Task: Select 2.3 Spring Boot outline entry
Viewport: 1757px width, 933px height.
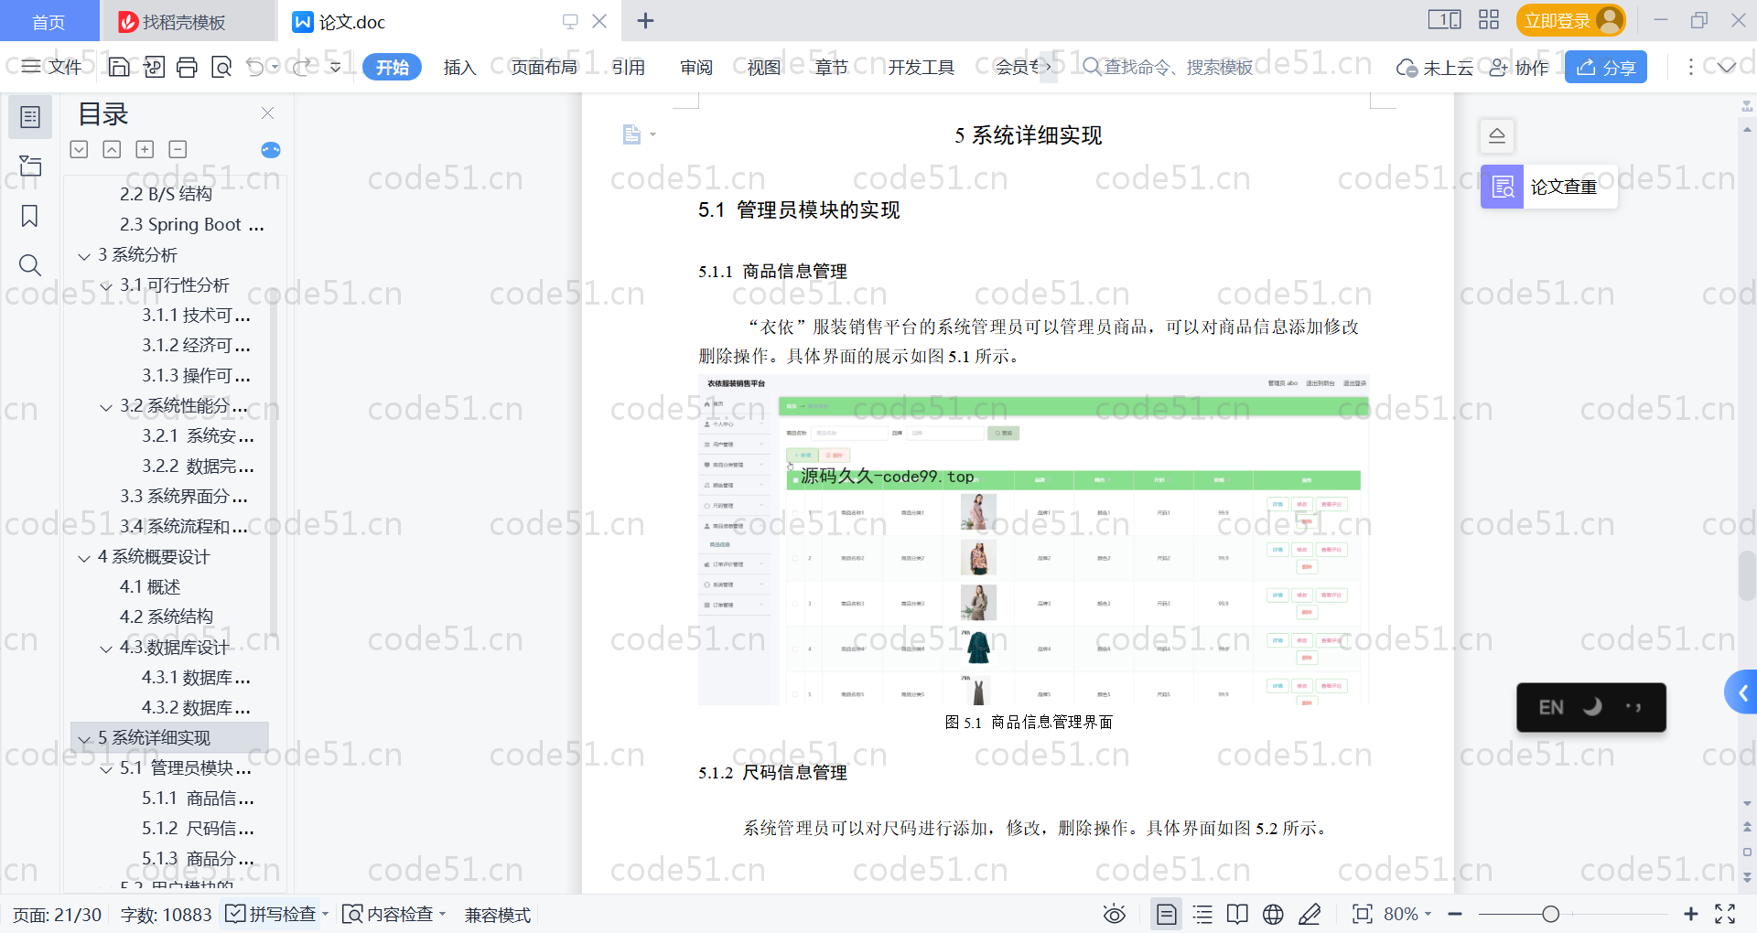Action: [192, 224]
